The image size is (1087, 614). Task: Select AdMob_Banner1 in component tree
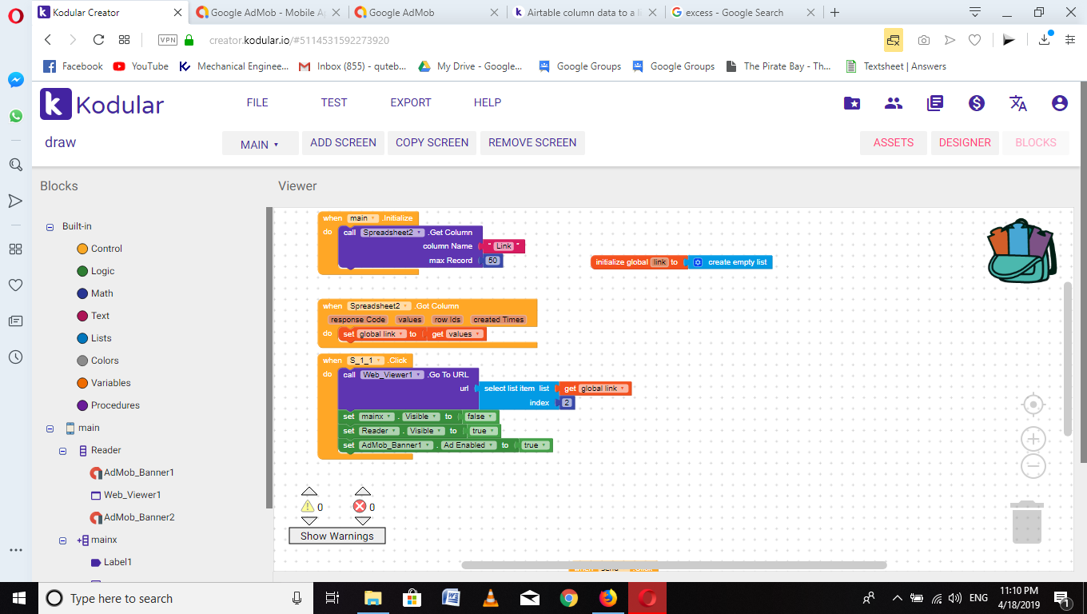132,472
